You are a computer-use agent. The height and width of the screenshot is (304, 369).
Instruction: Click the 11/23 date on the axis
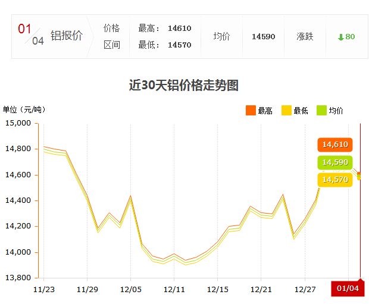[x=43, y=289]
